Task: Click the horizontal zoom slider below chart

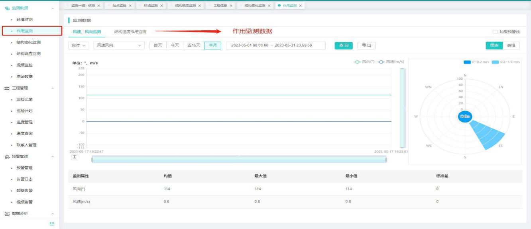Action: pyautogui.click(x=239, y=160)
